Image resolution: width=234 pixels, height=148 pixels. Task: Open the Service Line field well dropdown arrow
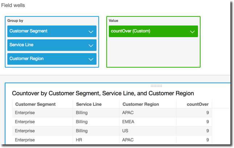pos(91,45)
